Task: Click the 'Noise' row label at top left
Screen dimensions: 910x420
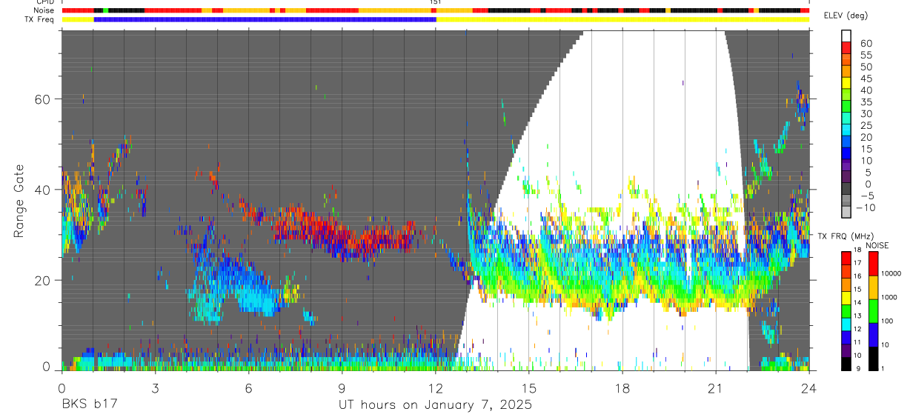Action: coord(44,10)
